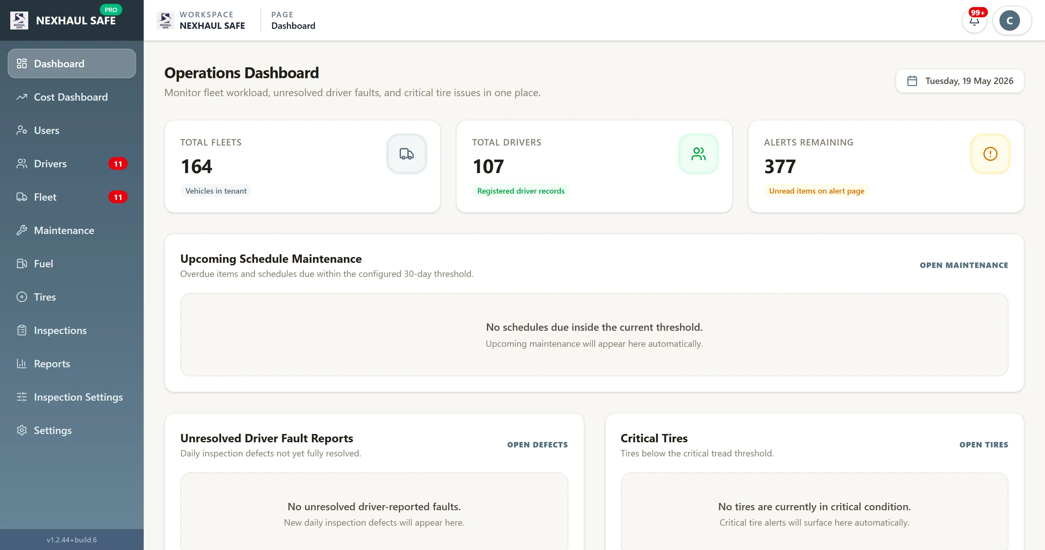Image resolution: width=1045 pixels, height=550 pixels.
Task: Click the Unresolved Driver Fault Reports heading
Action: click(x=267, y=438)
